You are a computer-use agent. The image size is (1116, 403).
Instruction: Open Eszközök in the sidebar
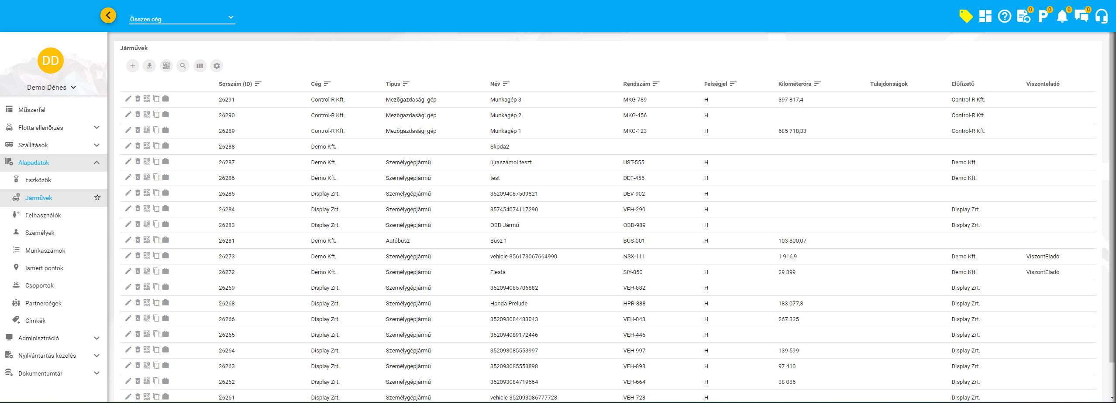[38, 180]
